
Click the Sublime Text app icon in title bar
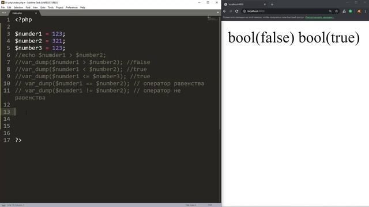click(2, 2)
